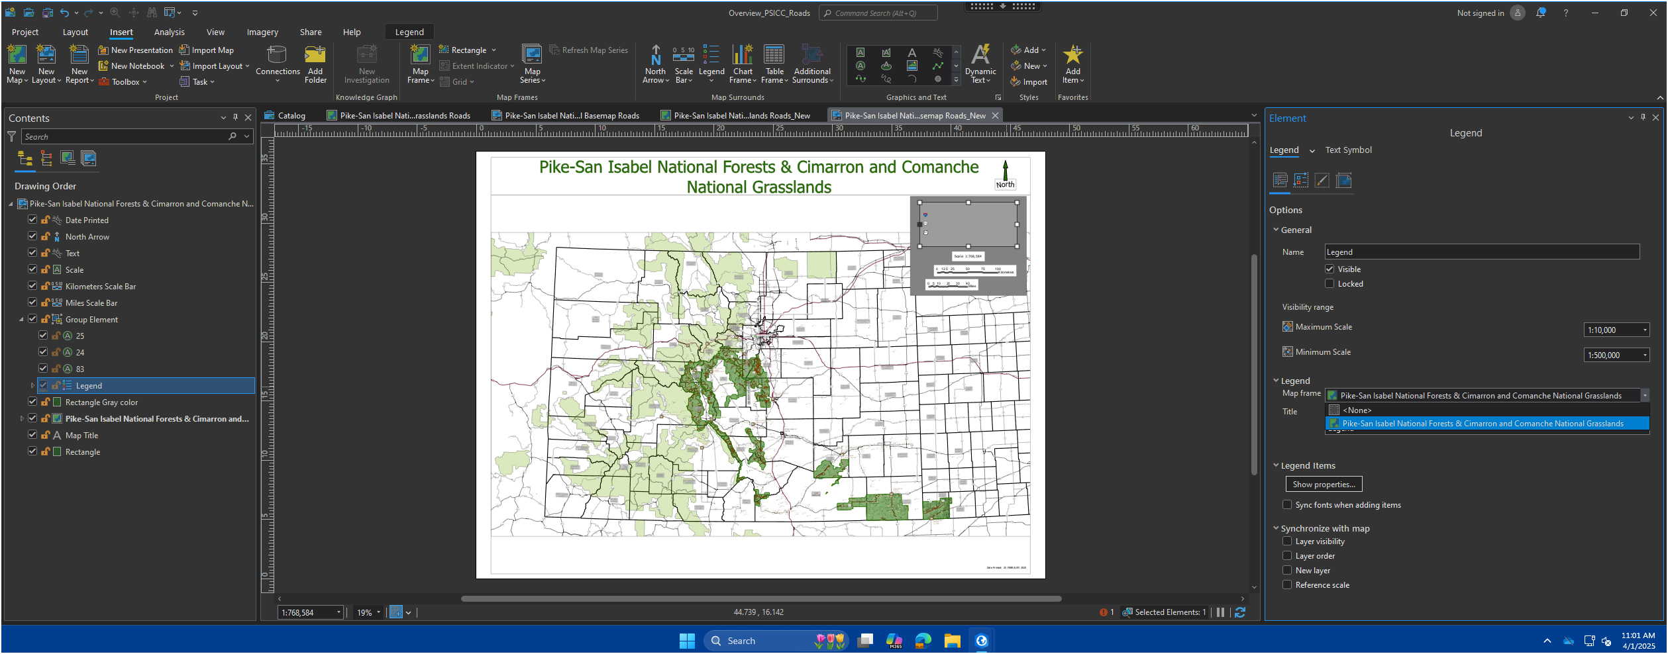
Task: Switch to Text Symbol tab in Element pane
Action: click(x=1349, y=150)
